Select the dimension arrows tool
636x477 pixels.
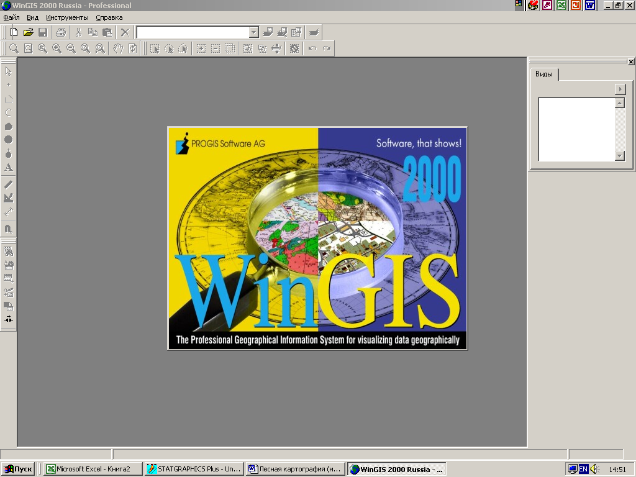pyautogui.click(x=8, y=211)
